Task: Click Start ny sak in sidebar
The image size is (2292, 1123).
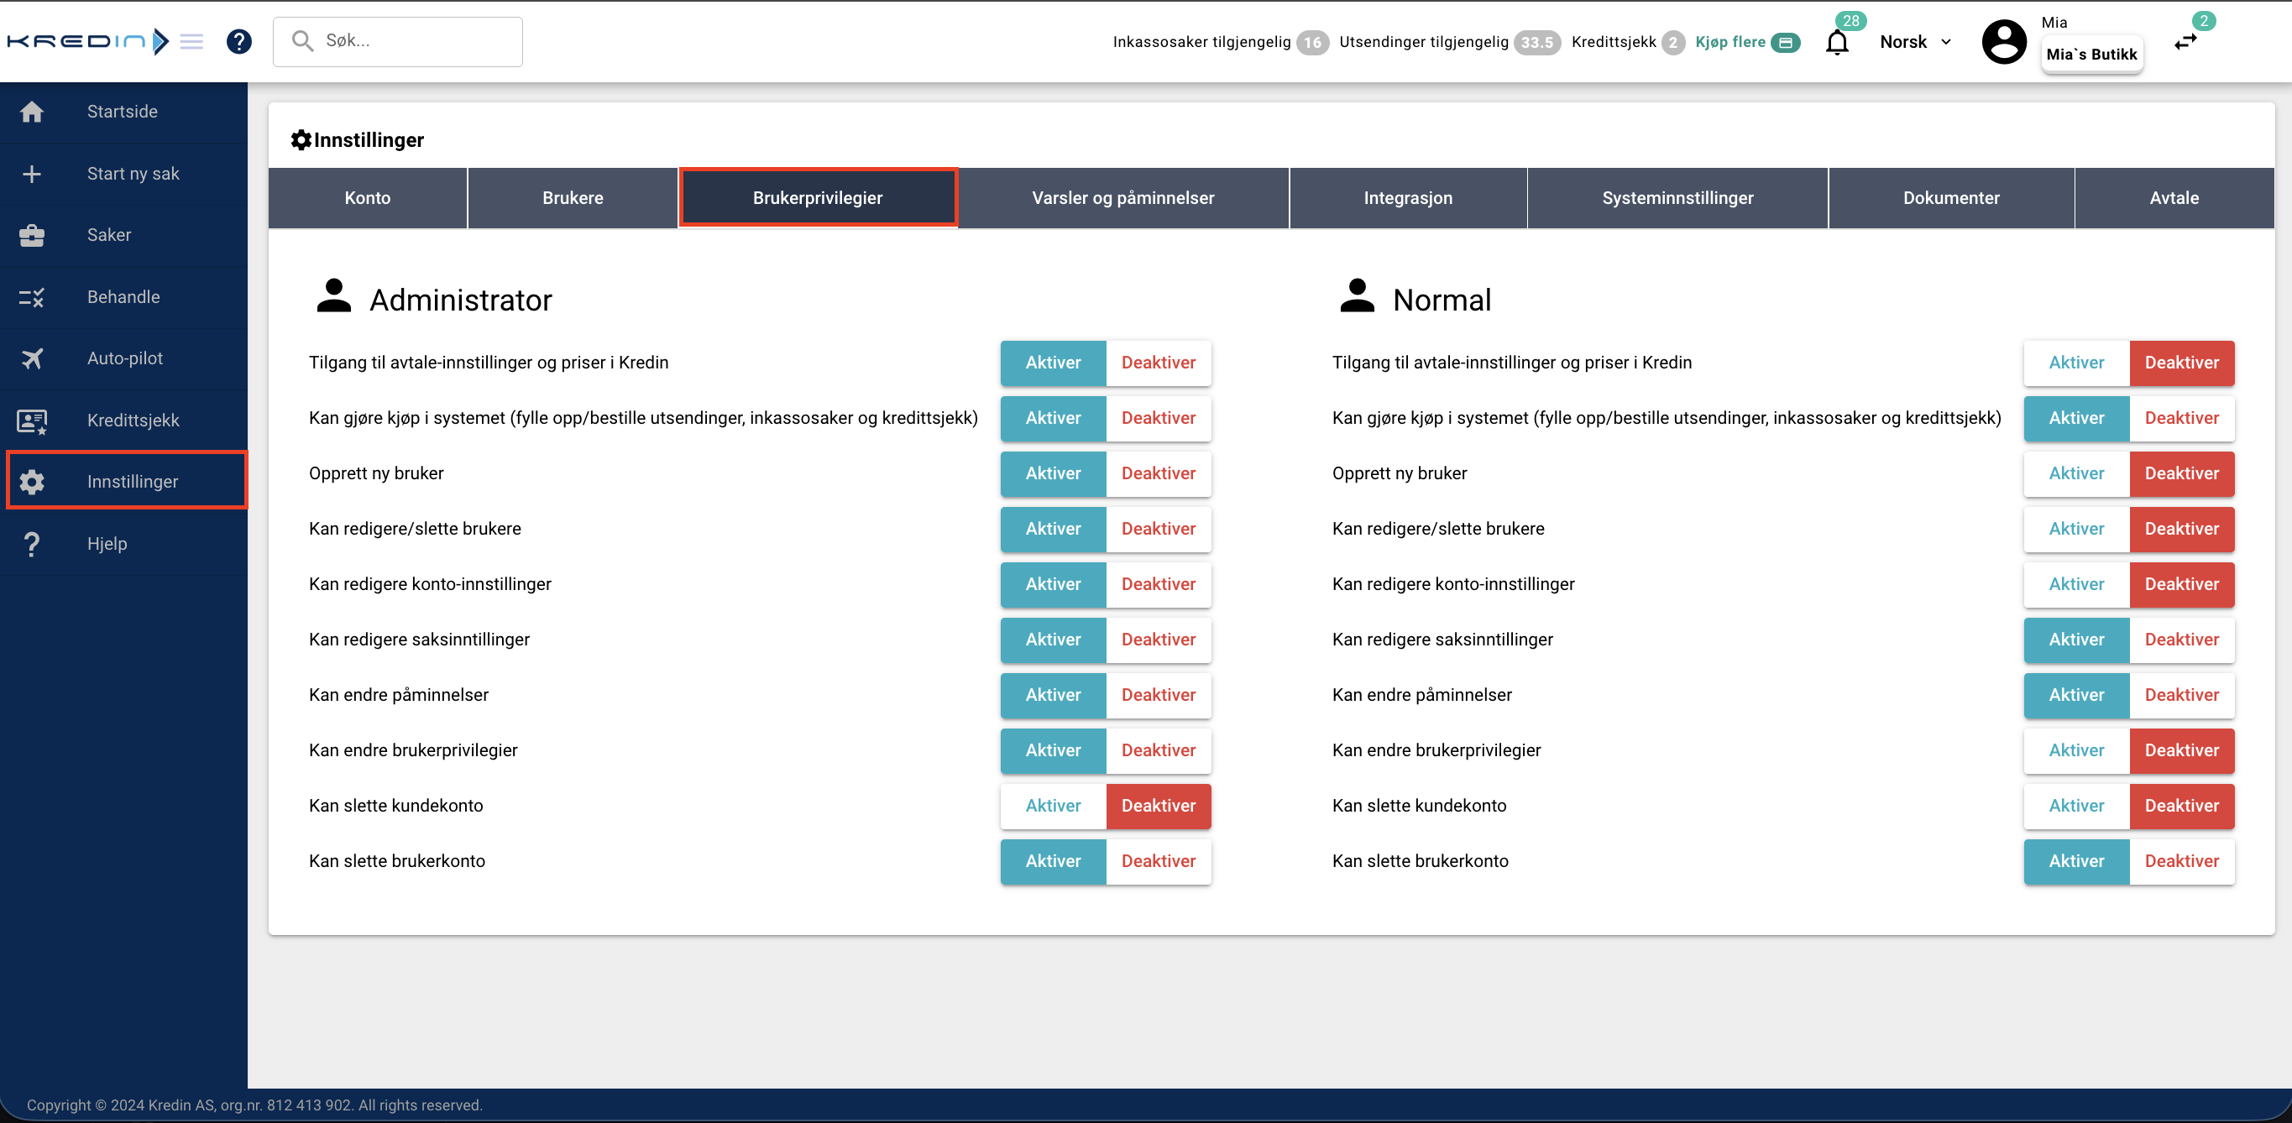Action: (x=133, y=174)
